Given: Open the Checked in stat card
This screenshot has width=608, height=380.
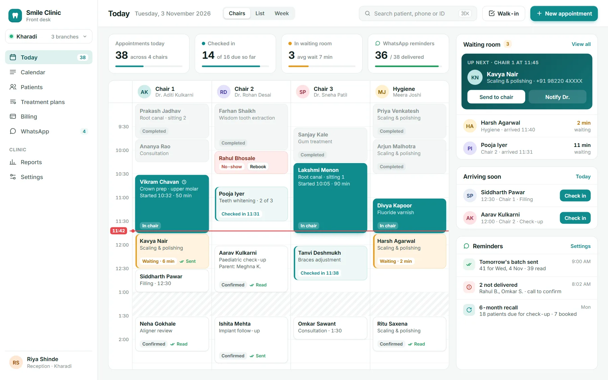Looking at the screenshot, I should pyautogui.click(x=235, y=54).
